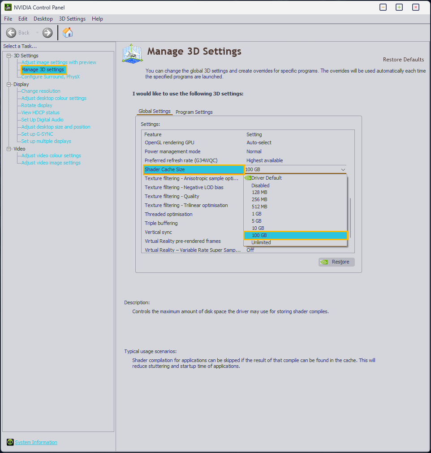Collapse the Display tree node

click(x=9, y=84)
